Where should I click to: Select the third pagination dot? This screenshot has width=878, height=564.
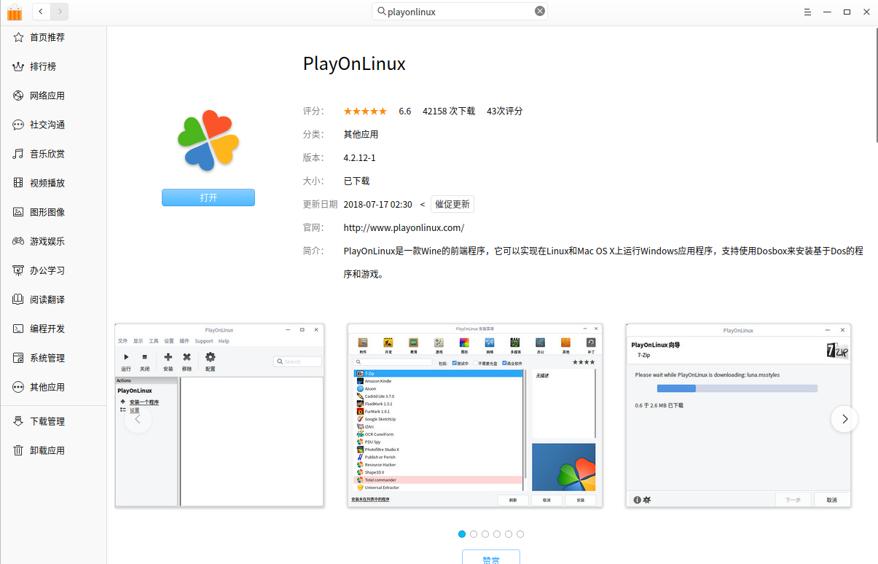click(x=485, y=534)
